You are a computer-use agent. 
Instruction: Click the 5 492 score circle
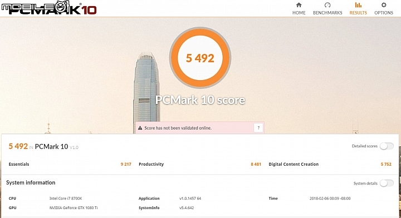[200, 58]
